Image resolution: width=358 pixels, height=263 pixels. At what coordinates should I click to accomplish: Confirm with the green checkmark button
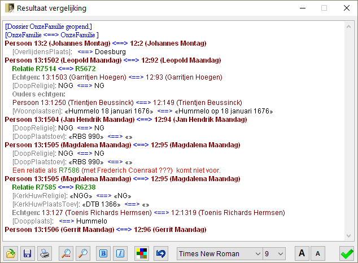click(347, 253)
